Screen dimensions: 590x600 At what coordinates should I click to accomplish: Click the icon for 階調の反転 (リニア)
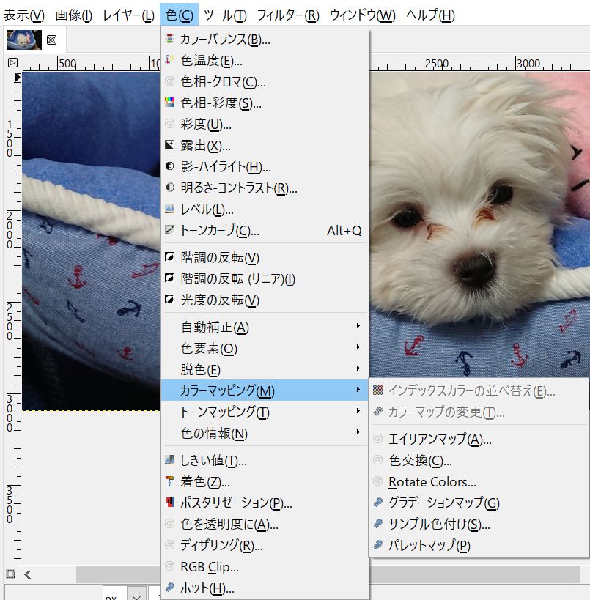pos(169,278)
